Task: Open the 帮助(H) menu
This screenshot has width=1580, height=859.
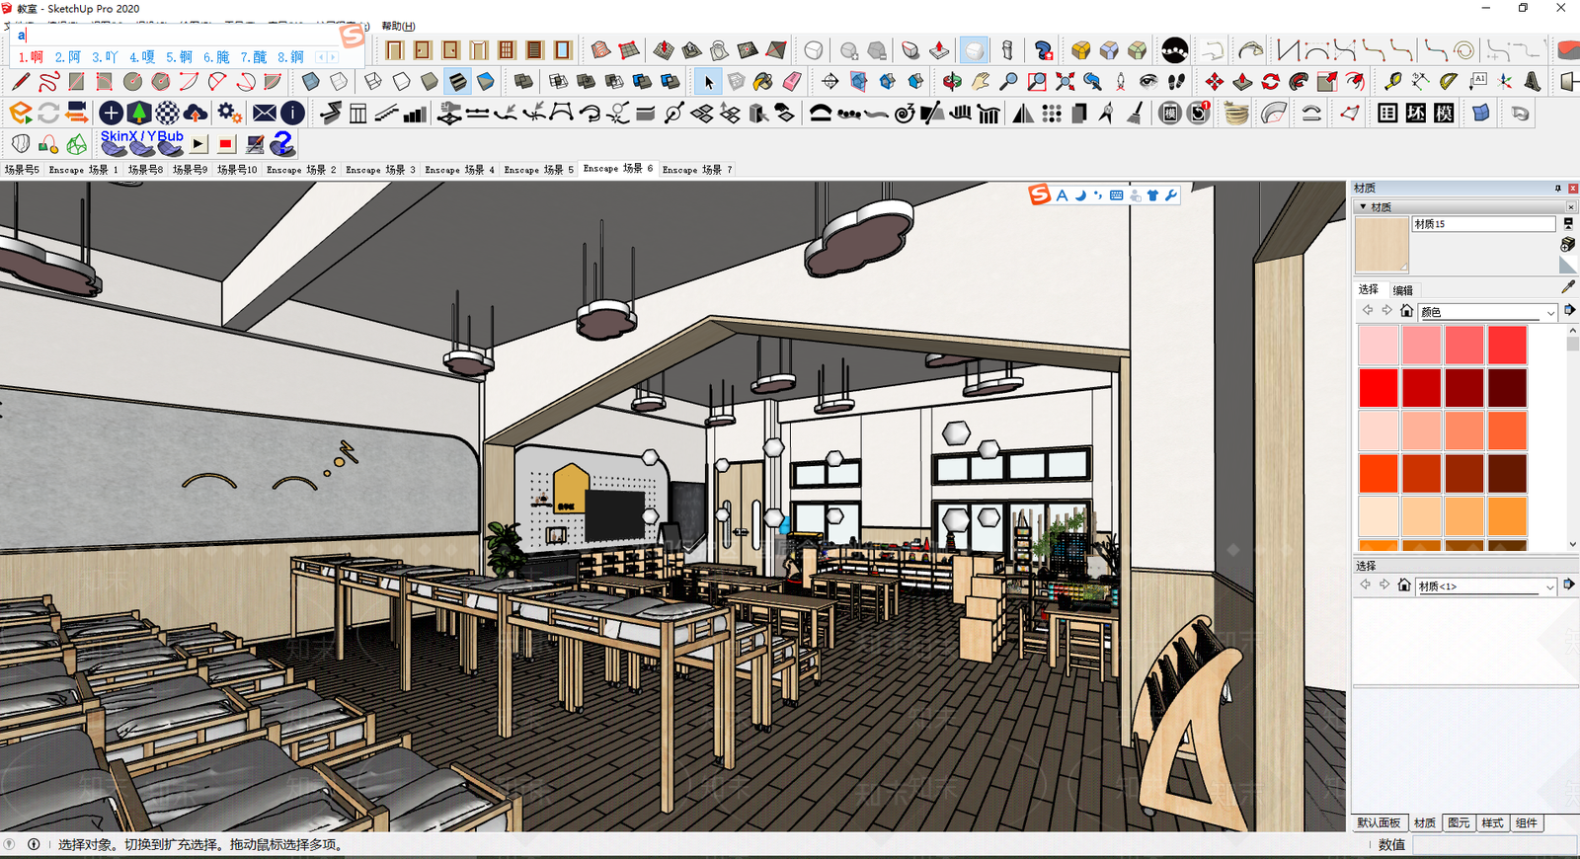Action: (398, 26)
